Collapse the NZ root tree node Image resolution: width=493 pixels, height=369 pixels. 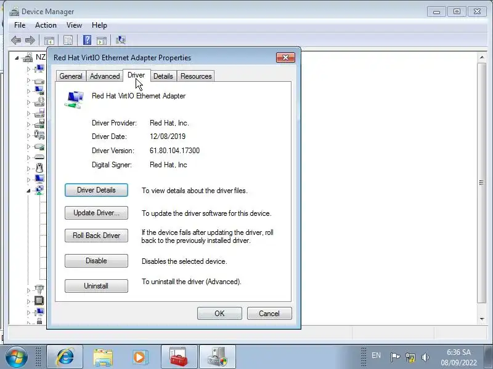17,58
